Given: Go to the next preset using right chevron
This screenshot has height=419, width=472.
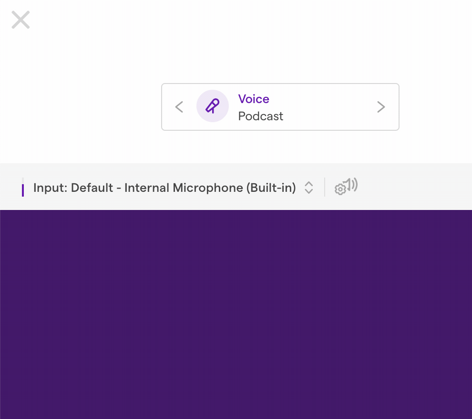Looking at the screenshot, I should pos(381,107).
